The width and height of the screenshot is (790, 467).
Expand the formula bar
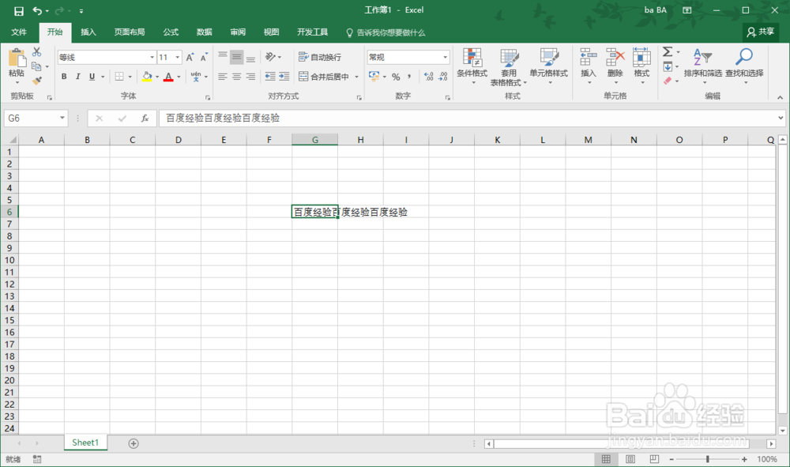(781, 119)
